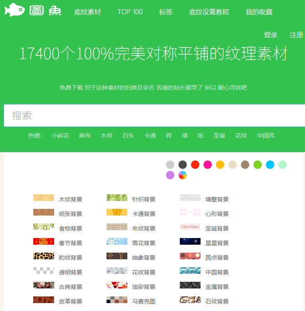Viewport: 305px width, 311px height.
Task: Pick the red color swatch
Action: pyautogui.click(x=195, y=165)
